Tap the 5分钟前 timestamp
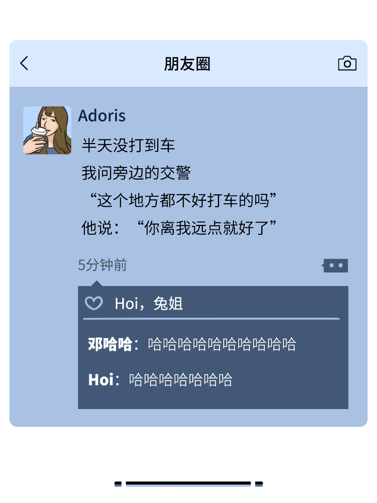377x503 pixels. click(102, 265)
